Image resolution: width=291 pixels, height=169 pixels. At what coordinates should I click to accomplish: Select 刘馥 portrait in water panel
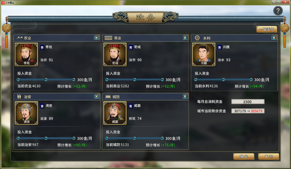[x=204, y=54]
